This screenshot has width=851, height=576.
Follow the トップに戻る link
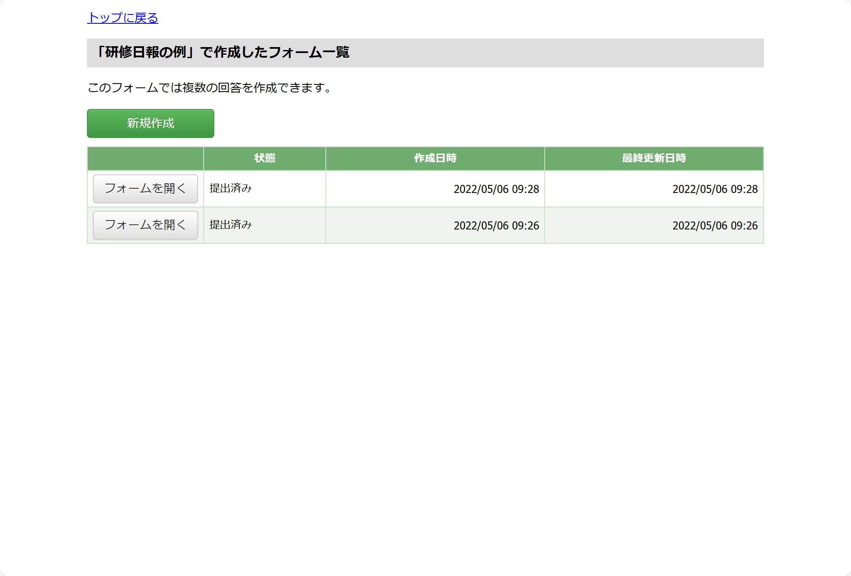(123, 18)
